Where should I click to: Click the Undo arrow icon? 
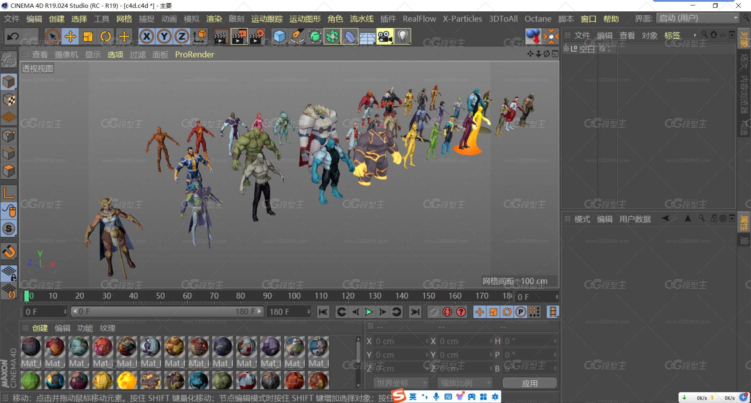(x=13, y=36)
